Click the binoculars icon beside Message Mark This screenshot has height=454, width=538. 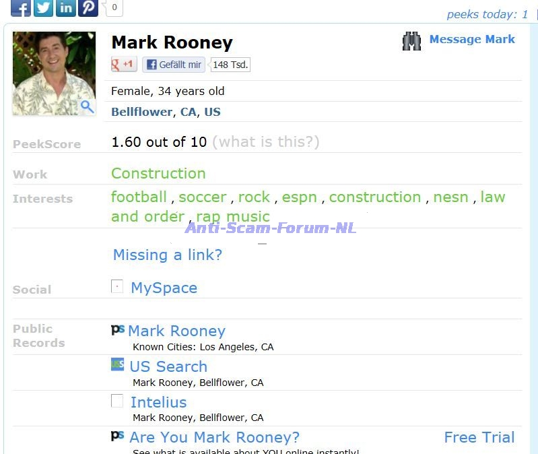[411, 41]
